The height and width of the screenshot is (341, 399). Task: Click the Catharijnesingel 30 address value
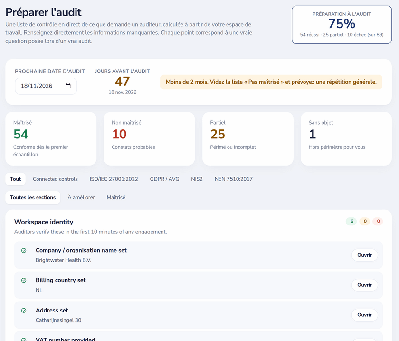(58, 320)
